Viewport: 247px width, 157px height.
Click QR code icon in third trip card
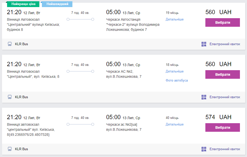(x=204, y=149)
